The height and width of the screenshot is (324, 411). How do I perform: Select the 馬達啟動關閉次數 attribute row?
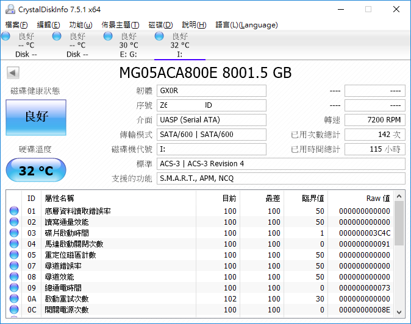click(x=200, y=244)
